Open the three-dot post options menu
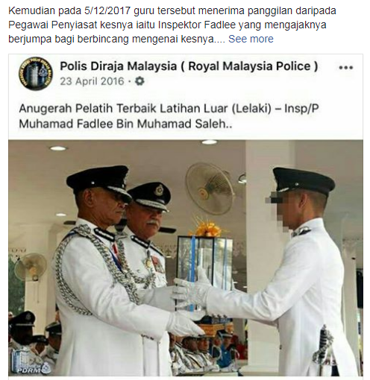Screen dimensions: 370x380 pyautogui.click(x=346, y=68)
